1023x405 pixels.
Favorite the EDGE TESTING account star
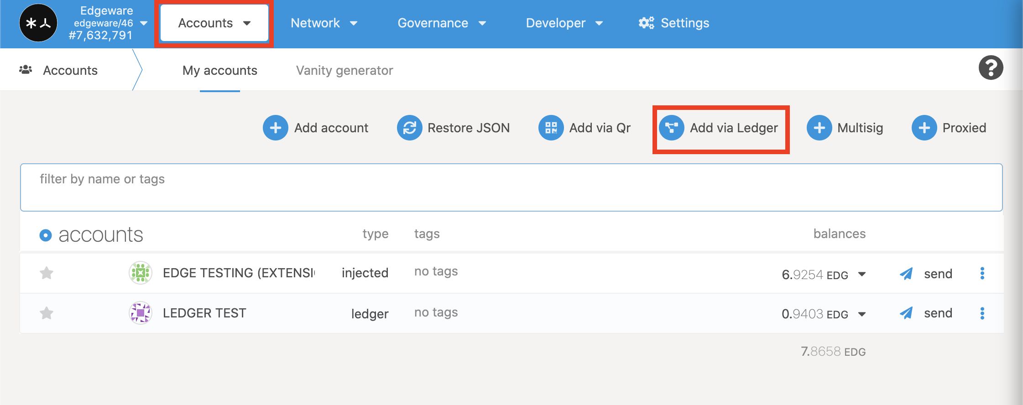tap(47, 273)
